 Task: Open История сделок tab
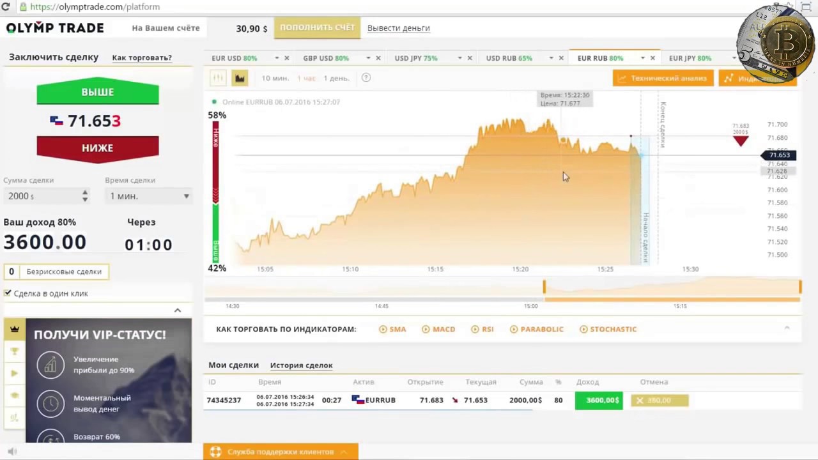click(301, 365)
